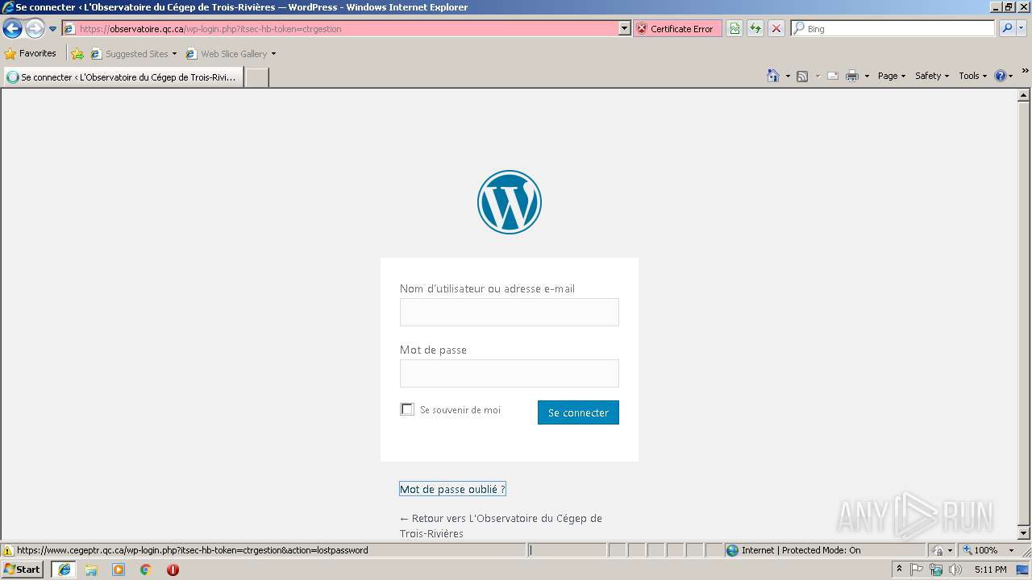Open the Tools menu
The image size is (1032, 580).
coord(972,76)
